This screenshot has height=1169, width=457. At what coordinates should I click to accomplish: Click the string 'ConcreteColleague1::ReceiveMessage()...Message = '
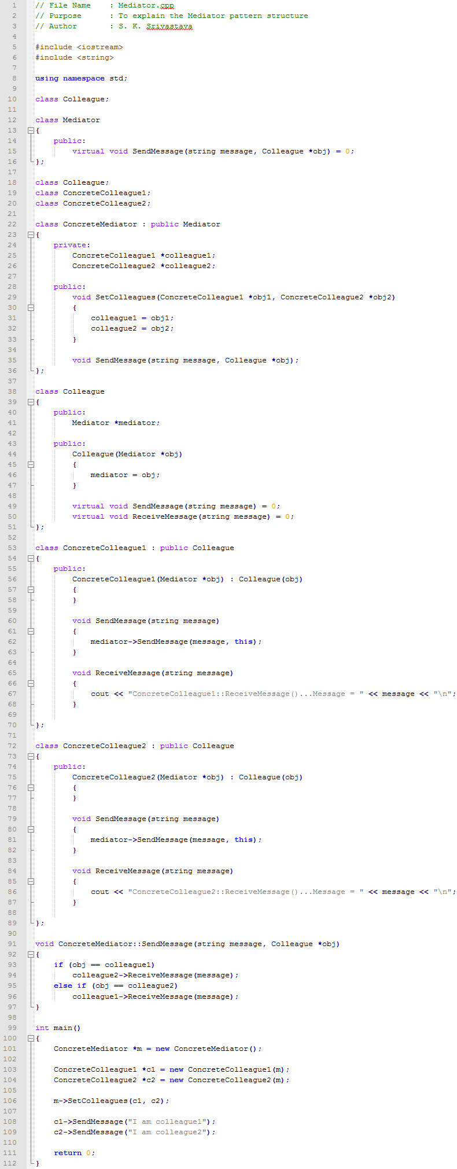[246, 694]
